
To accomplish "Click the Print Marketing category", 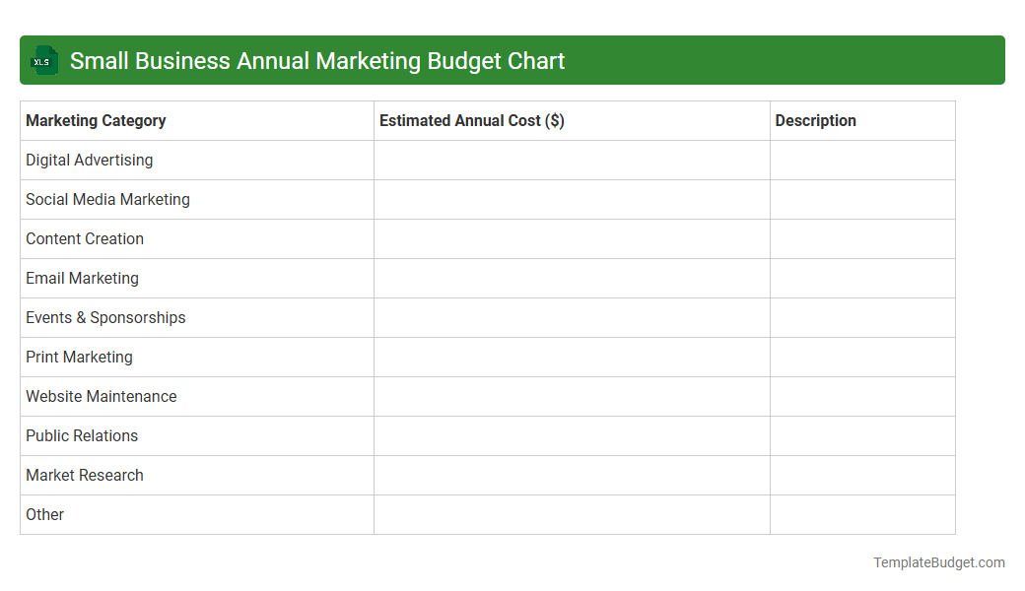I will point(79,357).
